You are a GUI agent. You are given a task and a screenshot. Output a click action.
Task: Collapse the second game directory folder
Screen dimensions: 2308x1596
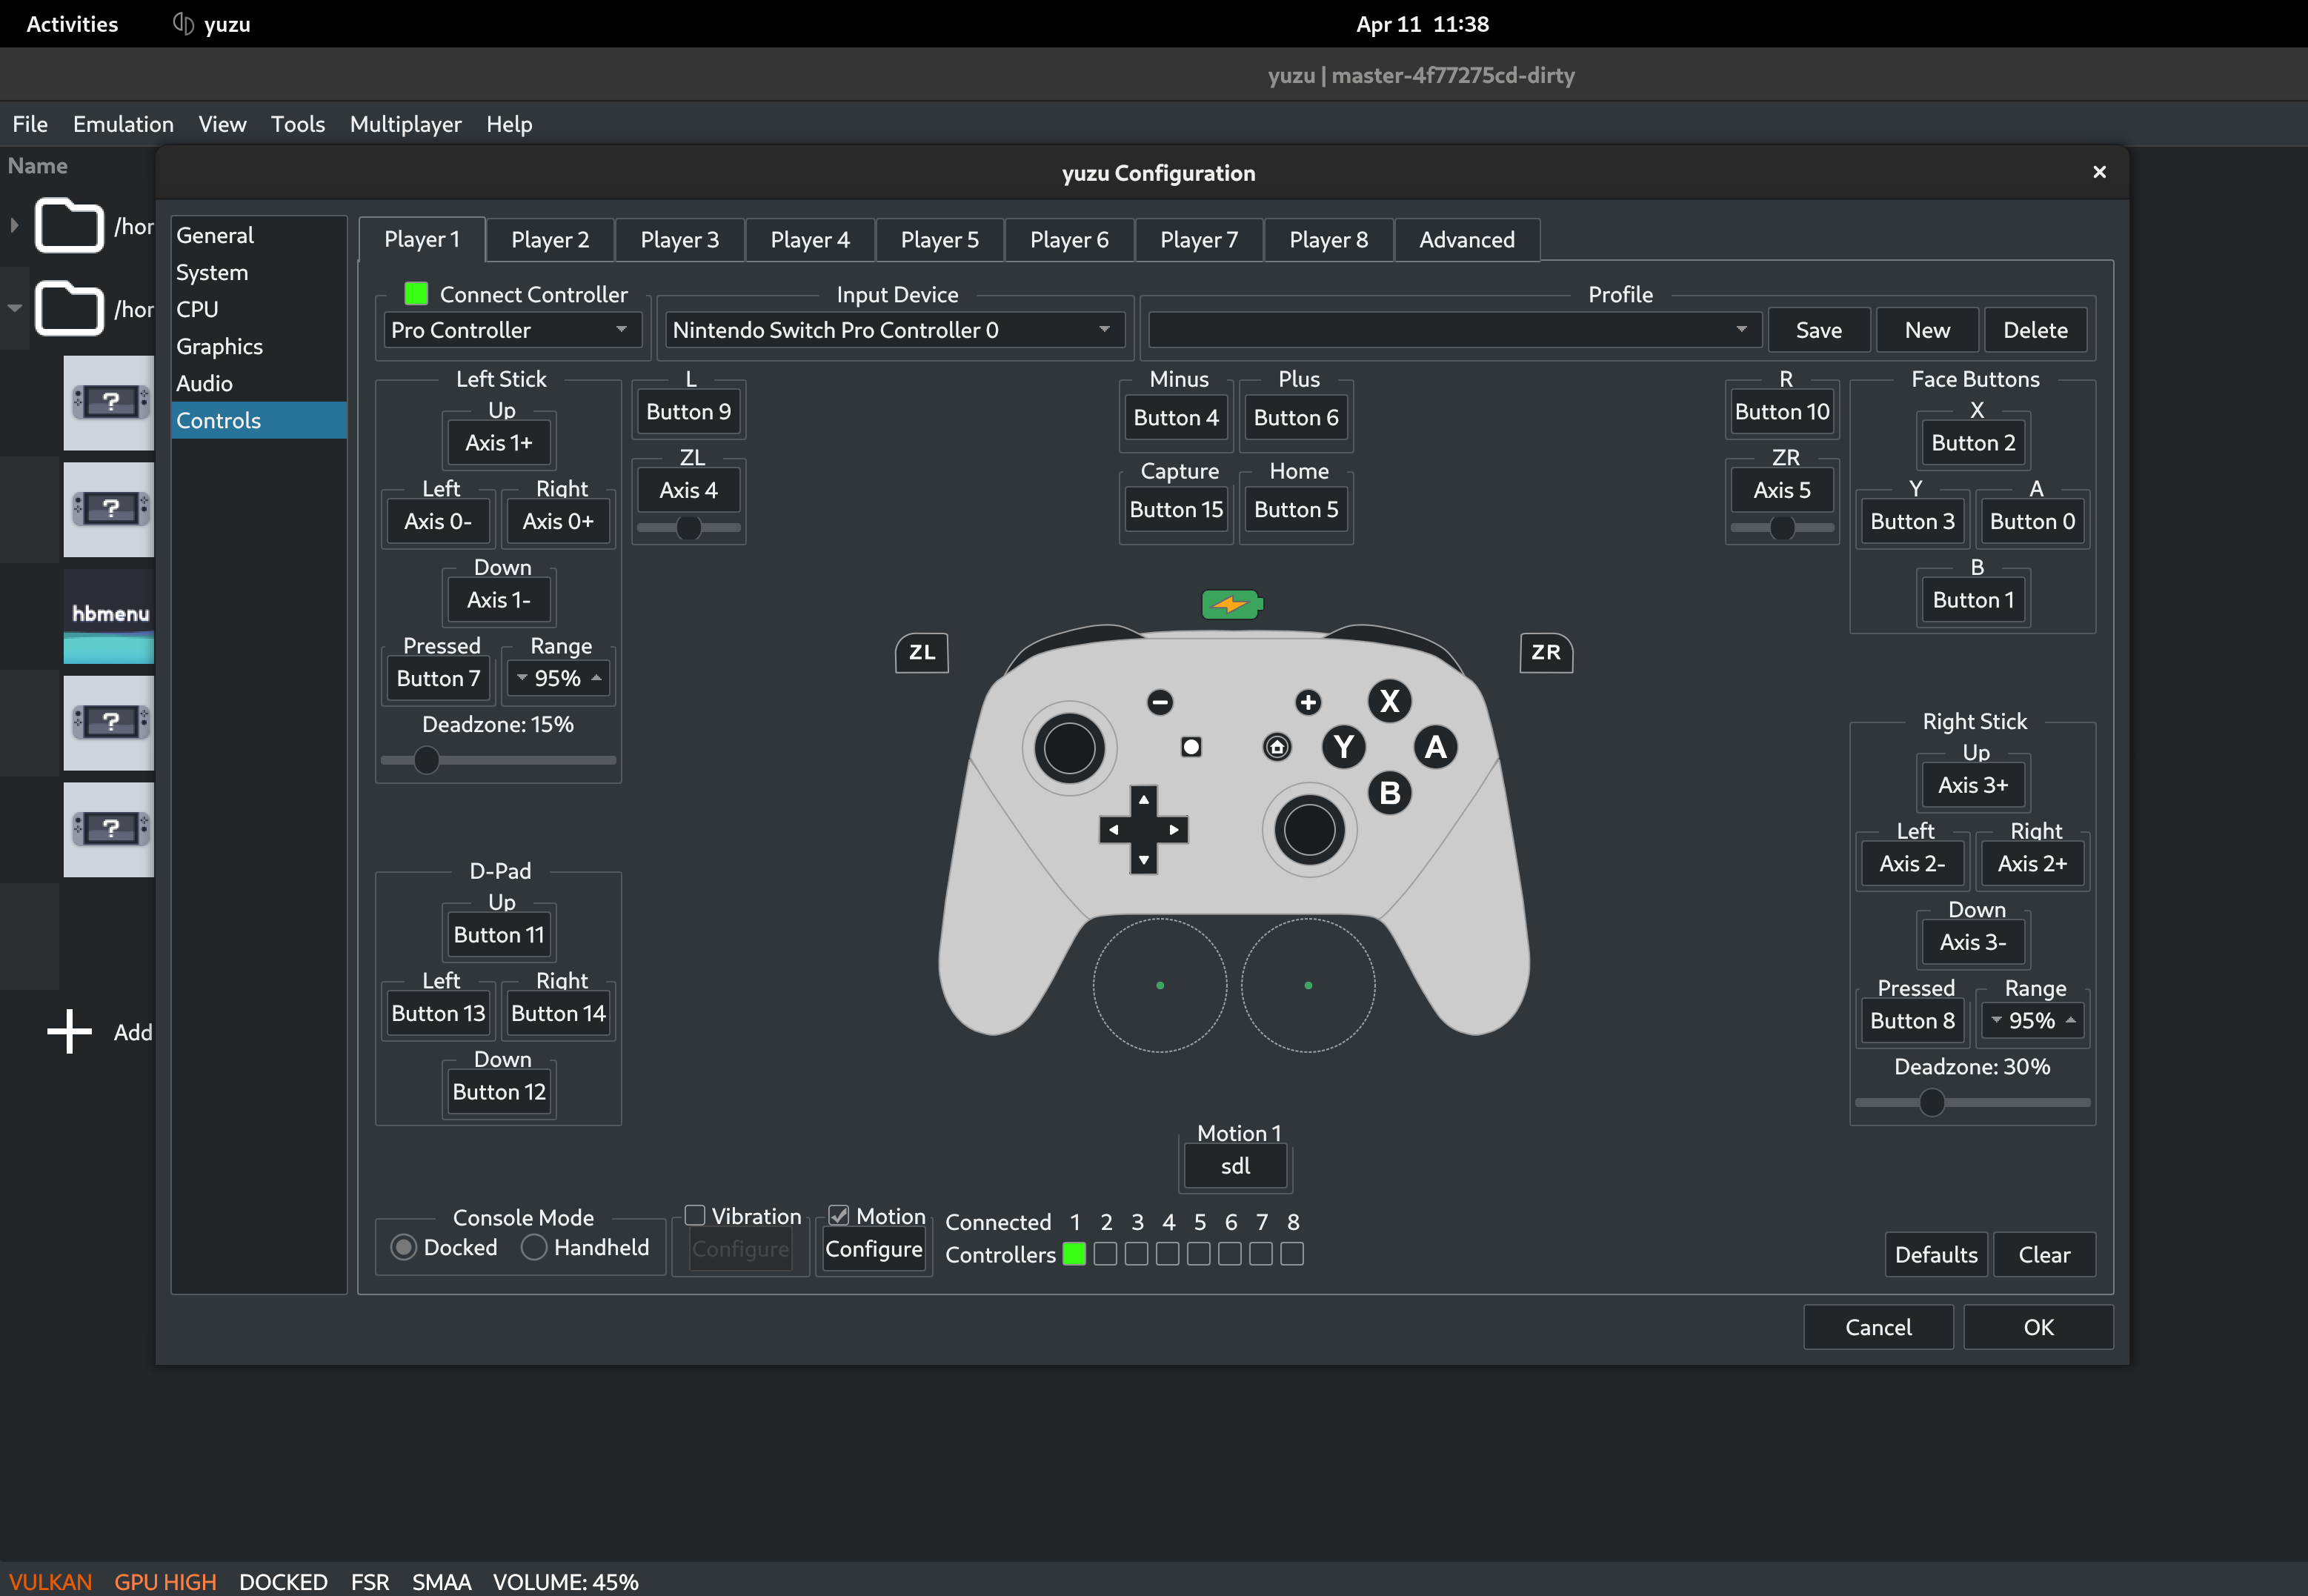[x=14, y=308]
